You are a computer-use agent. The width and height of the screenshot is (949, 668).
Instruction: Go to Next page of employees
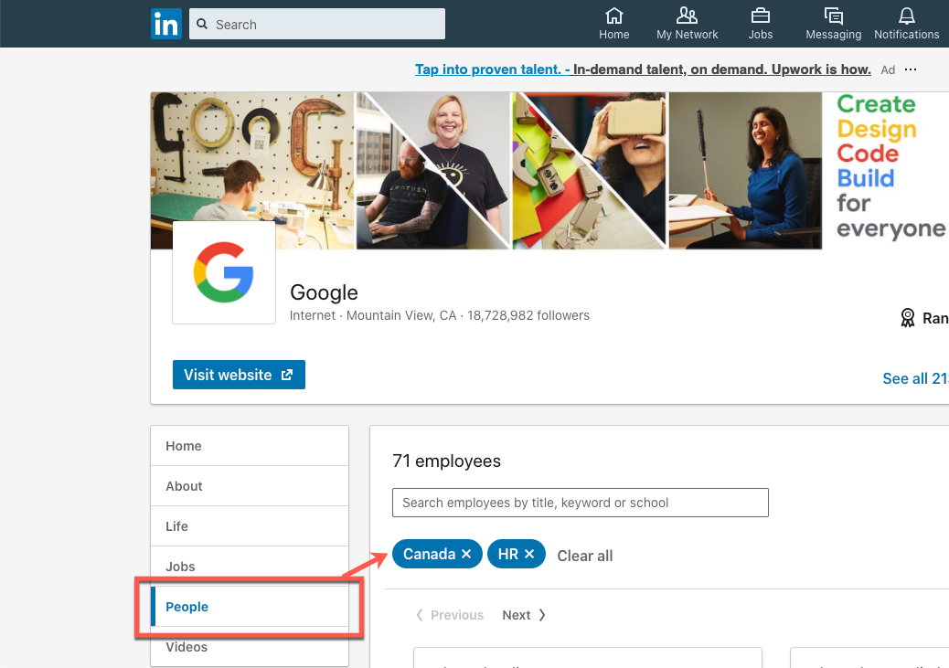[x=524, y=615]
